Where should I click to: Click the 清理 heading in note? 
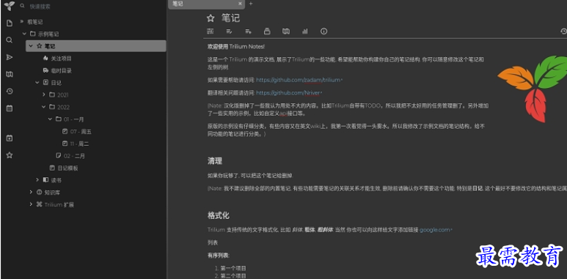[x=215, y=161]
